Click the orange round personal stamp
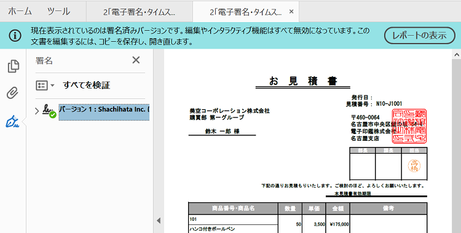 pos(414,165)
